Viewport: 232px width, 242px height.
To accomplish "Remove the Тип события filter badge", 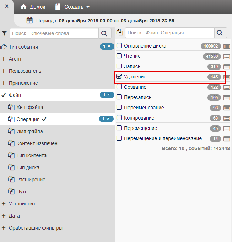I will coord(109,46).
